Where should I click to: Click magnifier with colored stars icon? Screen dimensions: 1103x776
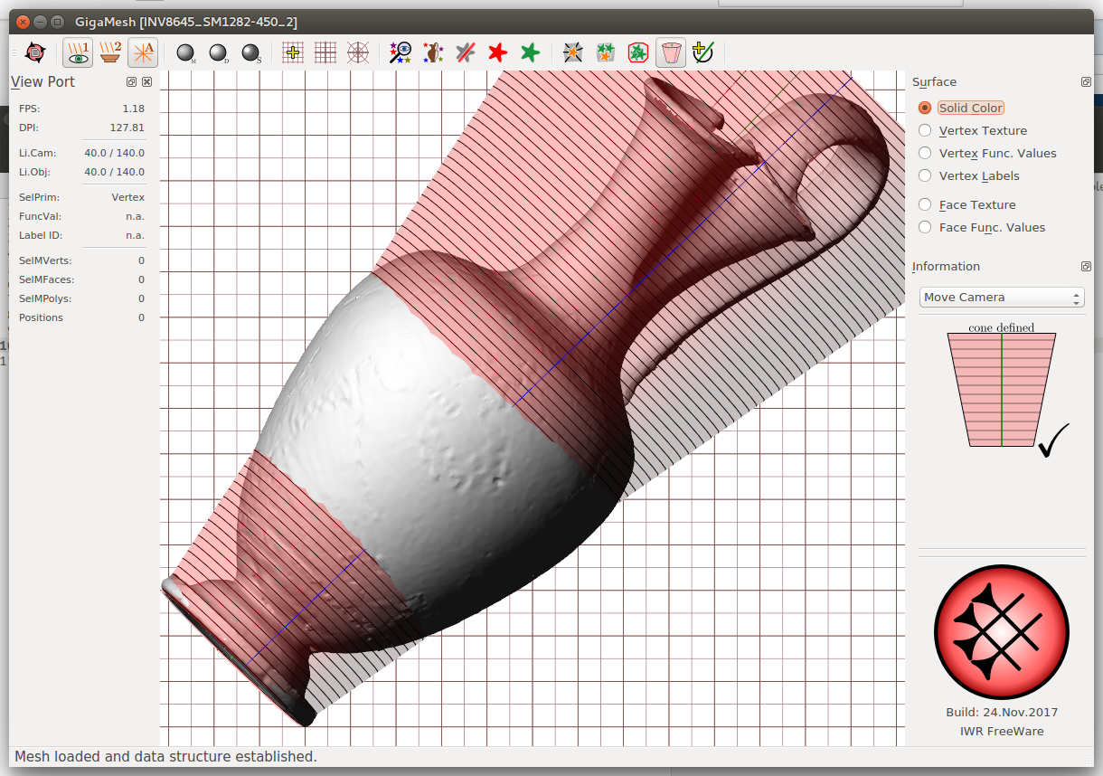tap(401, 53)
